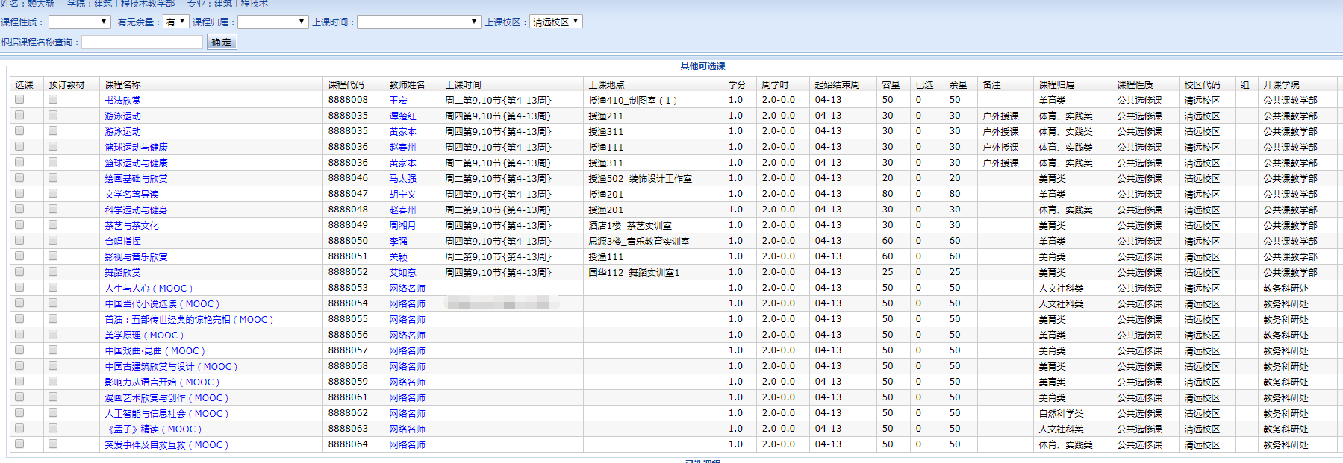Open 游泳运动 course link in 黄家本's row
Viewport: 1343px width, 463px height.
click(x=122, y=132)
